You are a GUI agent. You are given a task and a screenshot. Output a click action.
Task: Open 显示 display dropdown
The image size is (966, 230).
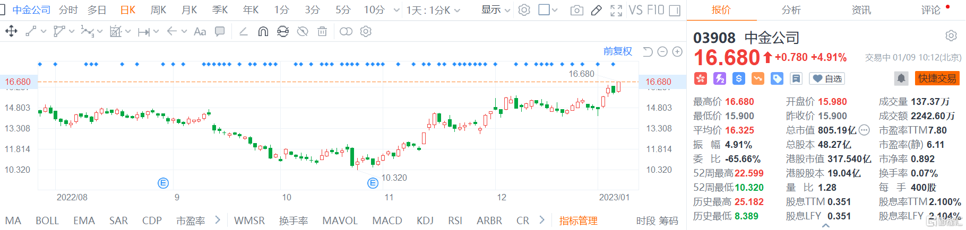click(x=496, y=10)
